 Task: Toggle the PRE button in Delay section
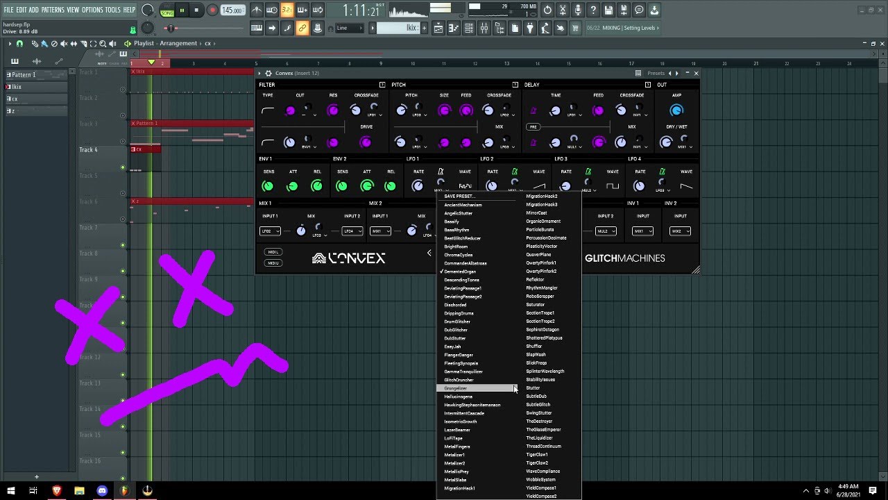533,127
